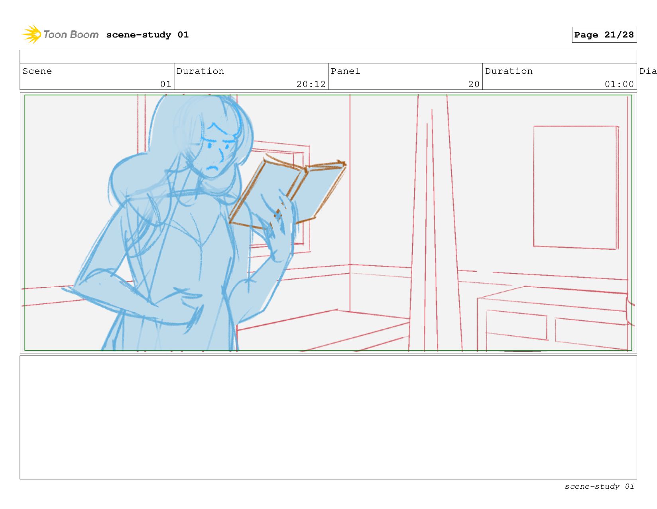Click the panel duration value '01:00'
The width and height of the screenshot is (657, 509).
tap(619, 84)
